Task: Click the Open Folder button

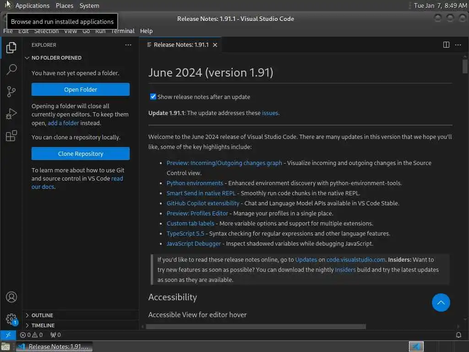Action: (81, 89)
